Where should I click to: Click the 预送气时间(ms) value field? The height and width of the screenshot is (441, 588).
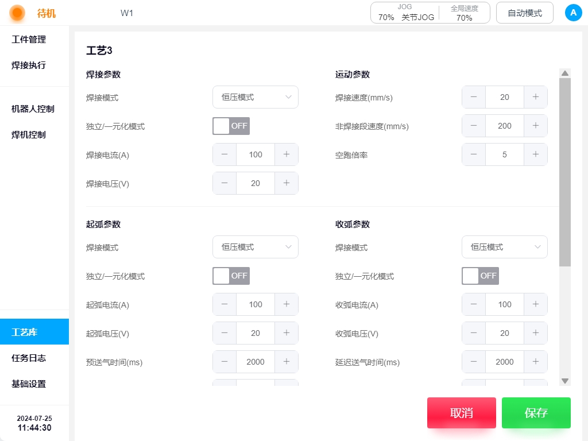256,362
